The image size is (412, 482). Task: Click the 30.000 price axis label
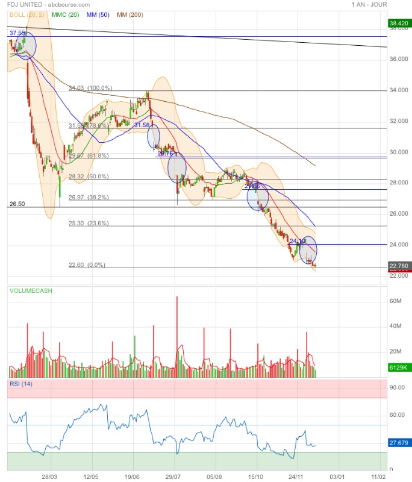[x=399, y=152]
